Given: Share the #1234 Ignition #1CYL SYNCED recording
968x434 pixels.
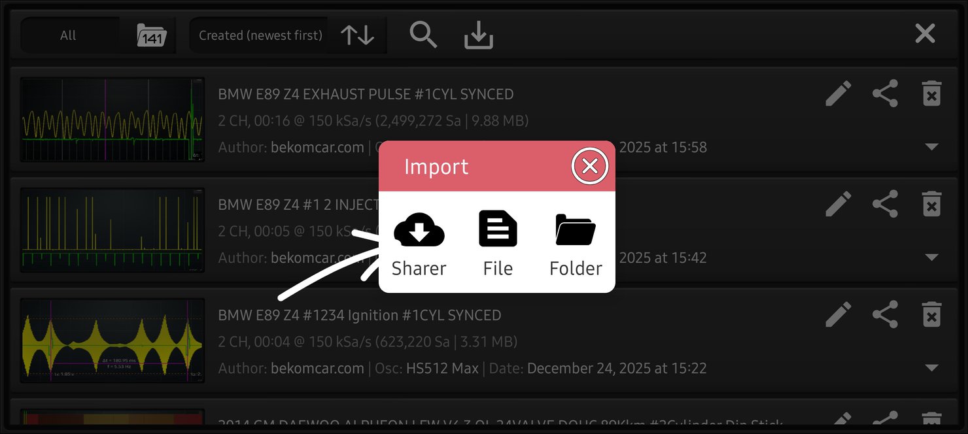Looking at the screenshot, I should tap(885, 314).
